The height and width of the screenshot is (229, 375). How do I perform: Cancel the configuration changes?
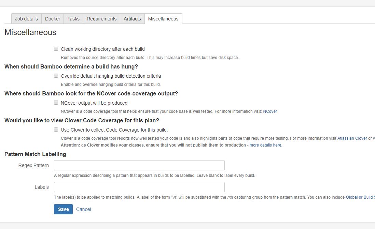pos(83,209)
